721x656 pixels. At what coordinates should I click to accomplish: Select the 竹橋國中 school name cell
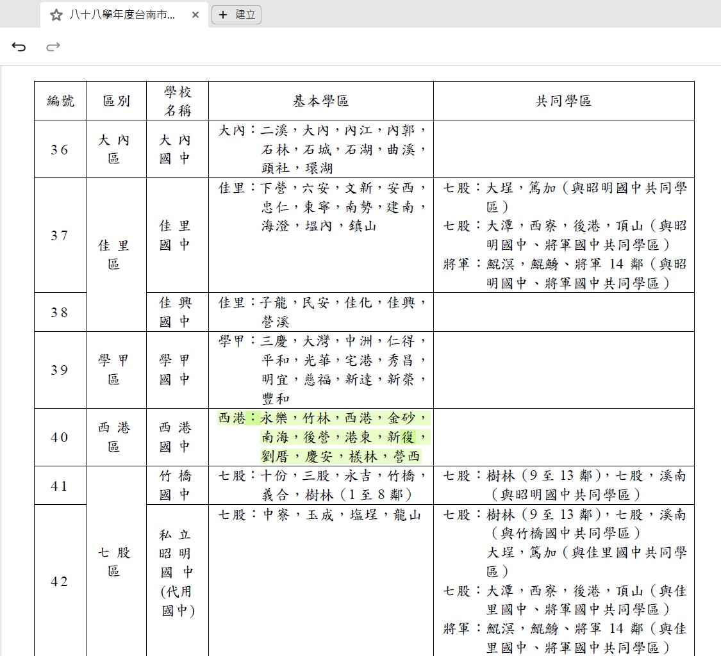176,486
